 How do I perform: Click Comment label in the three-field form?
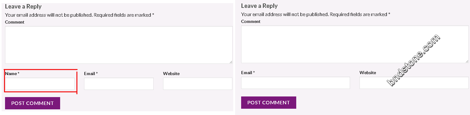coord(14,22)
